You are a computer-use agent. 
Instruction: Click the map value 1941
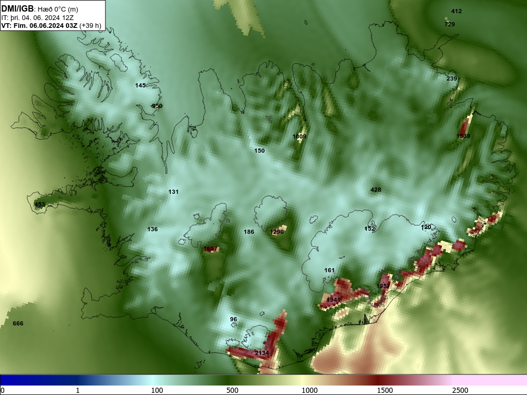(x=334, y=300)
